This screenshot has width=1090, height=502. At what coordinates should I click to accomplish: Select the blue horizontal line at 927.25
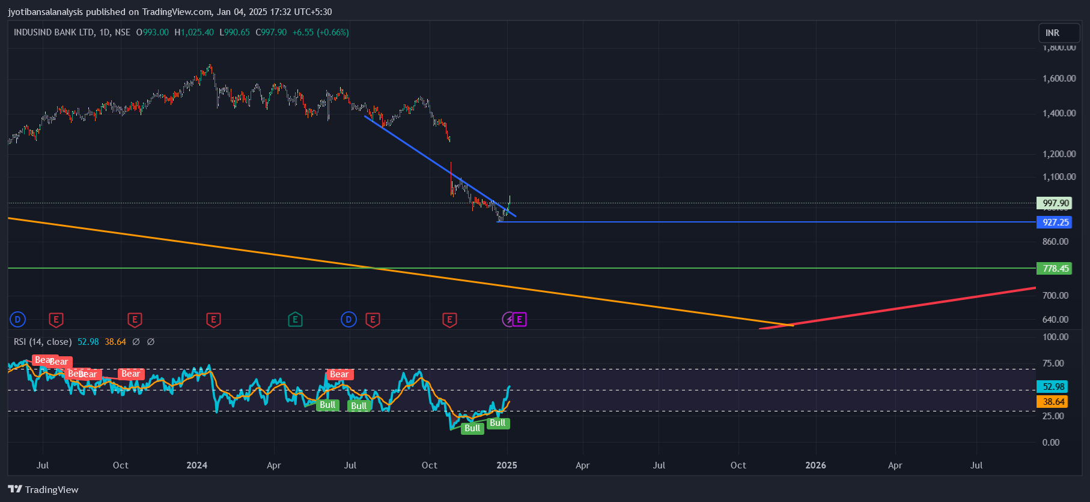(766, 222)
